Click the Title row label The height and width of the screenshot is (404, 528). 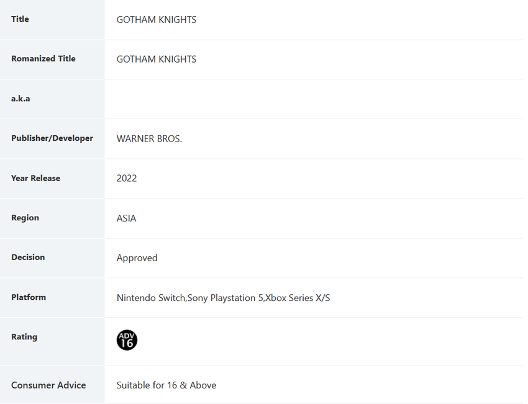click(20, 19)
